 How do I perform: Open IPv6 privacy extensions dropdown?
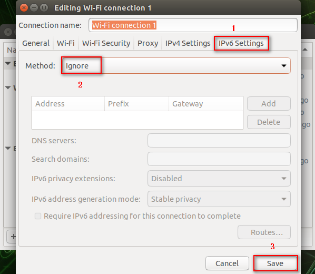coord(219,179)
